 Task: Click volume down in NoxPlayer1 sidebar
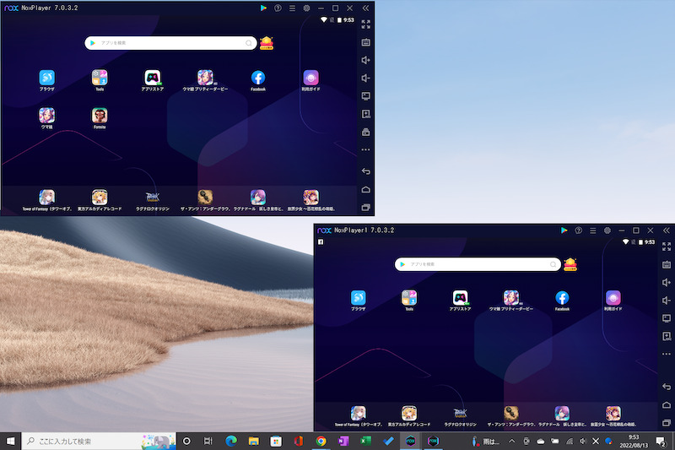[666, 301]
